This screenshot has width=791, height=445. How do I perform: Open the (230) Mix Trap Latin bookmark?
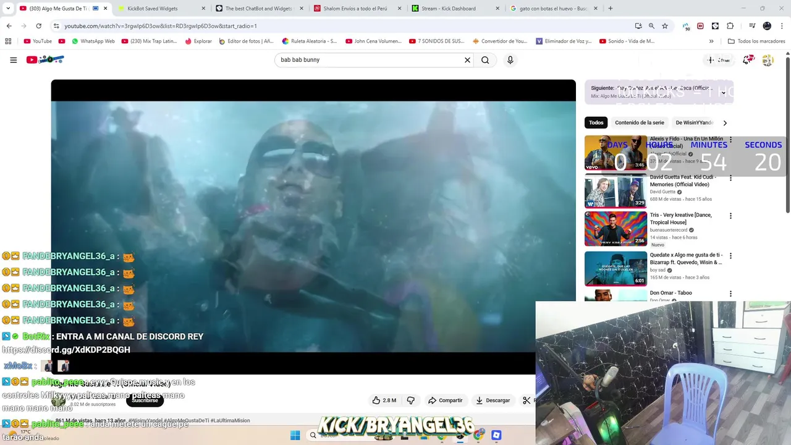coord(149,41)
